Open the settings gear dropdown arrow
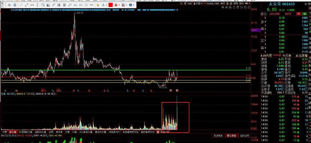Image resolution: width=311 pixels, height=143 pixels. click(x=134, y=5)
